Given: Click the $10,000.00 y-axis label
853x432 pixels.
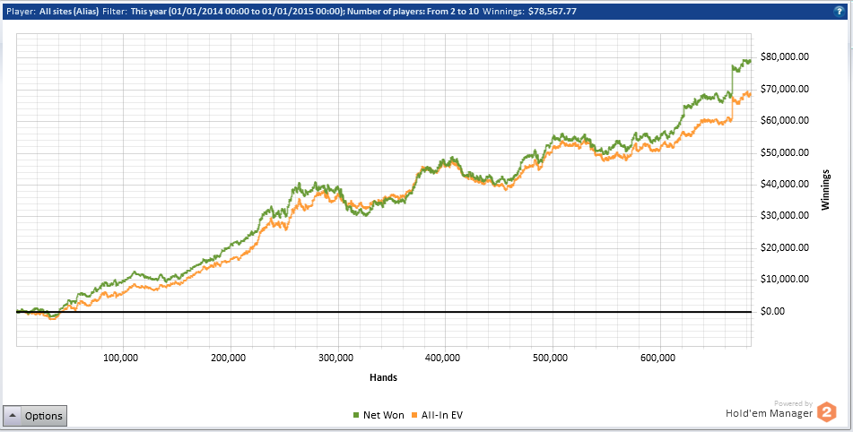Looking at the screenshot, I should [x=784, y=280].
